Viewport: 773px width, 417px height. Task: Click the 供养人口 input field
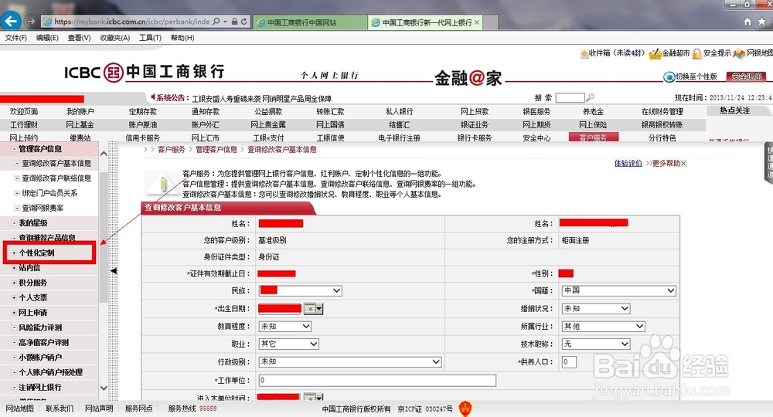569,362
